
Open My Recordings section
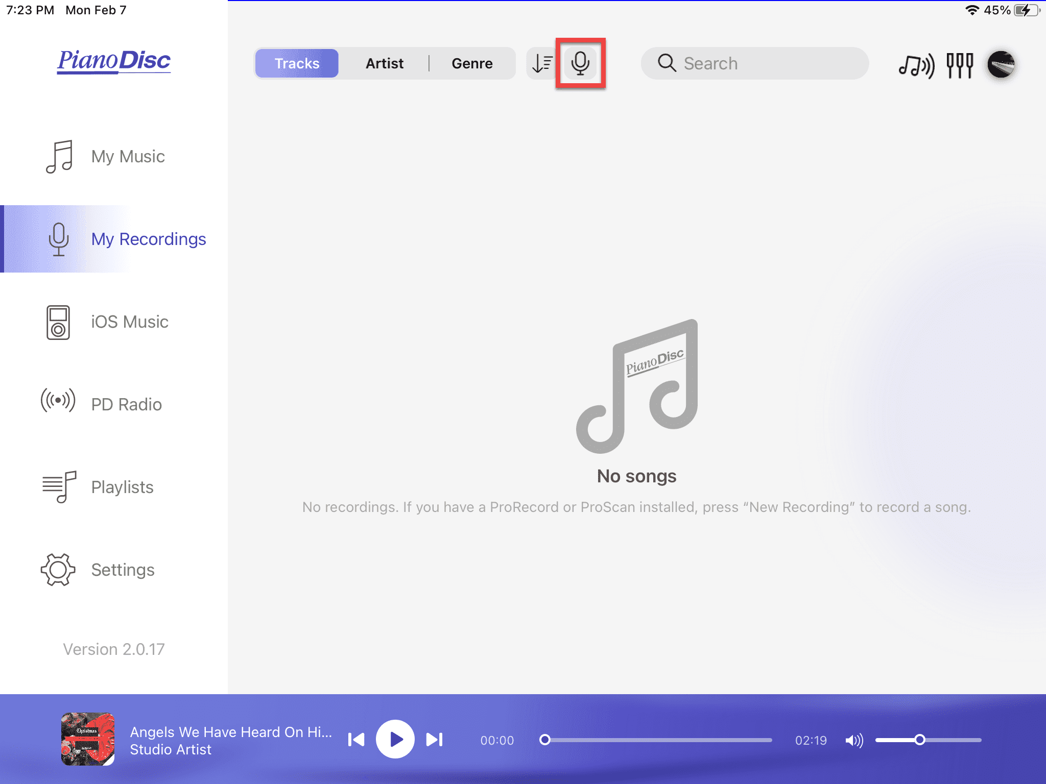114,239
